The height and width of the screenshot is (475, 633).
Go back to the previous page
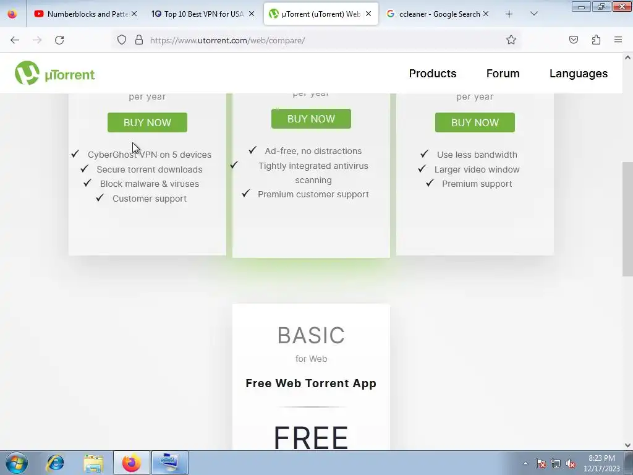[15, 40]
